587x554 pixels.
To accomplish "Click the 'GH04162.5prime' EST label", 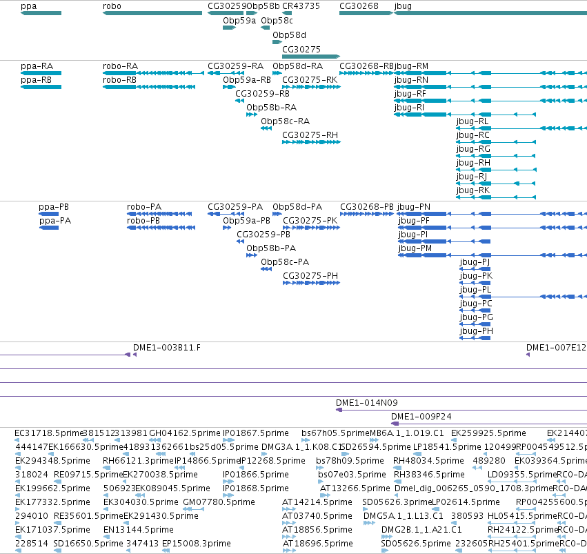I will pyautogui.click(x=185, y=433).
